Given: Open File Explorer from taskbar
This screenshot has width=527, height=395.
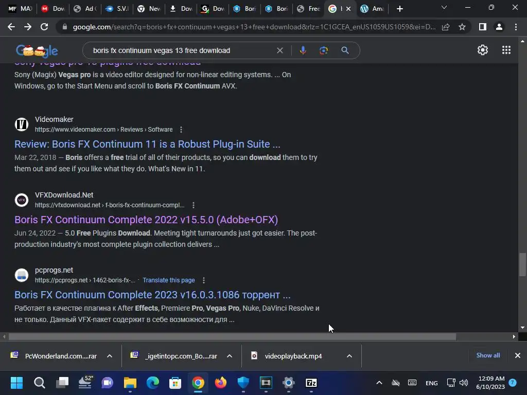Looking at the screenshot, I should click(x=130, y=383).
